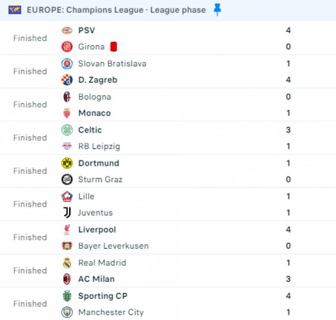The width and height of the screenshot is (336, 320).
Task: Click Liverpool's score of 4
Action: [x=288, y=230]
